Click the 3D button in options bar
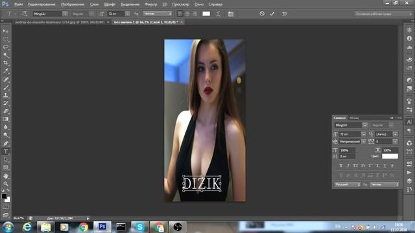Screen dimensions: 415x233 tap(284, 14)
